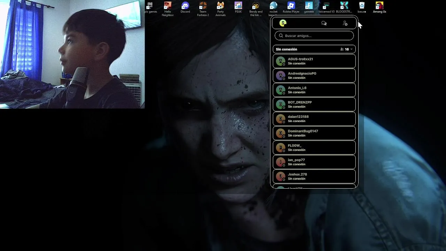Open the chat messages icon in friends panel
The width and height of the screenshot is (446, 251).
(x=324, y=23)
